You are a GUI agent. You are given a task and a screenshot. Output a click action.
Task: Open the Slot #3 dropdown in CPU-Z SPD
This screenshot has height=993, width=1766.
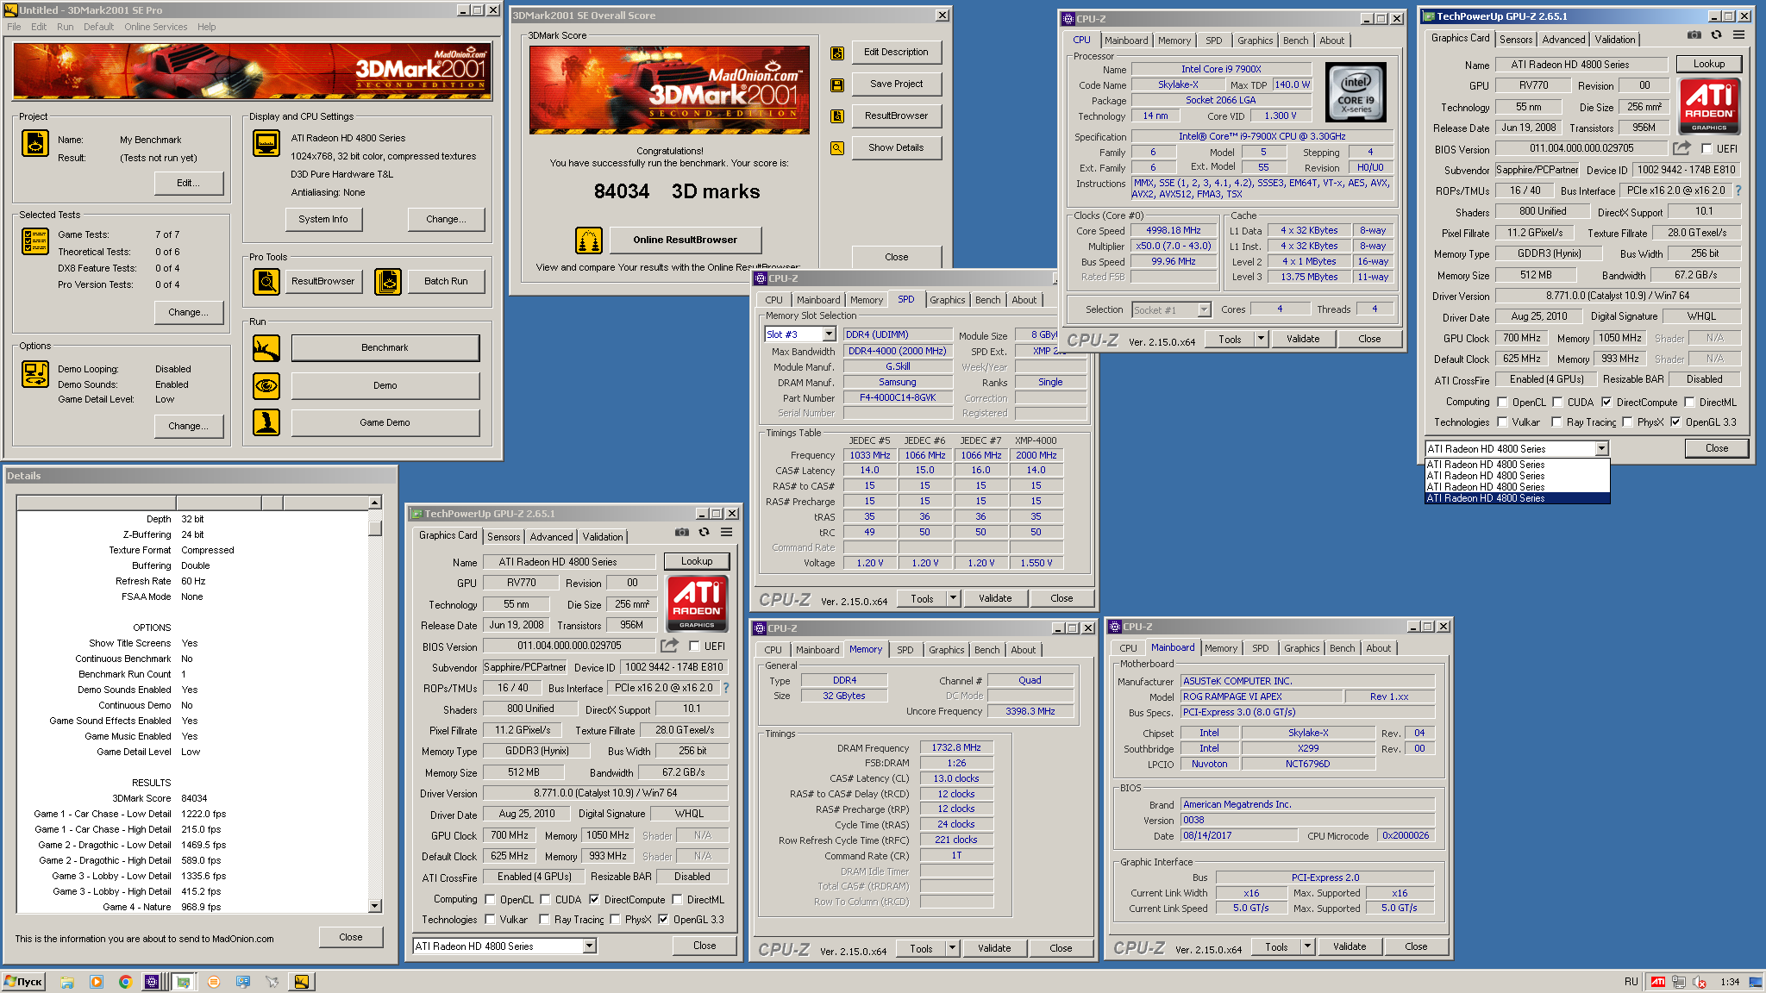pos(829,334)
